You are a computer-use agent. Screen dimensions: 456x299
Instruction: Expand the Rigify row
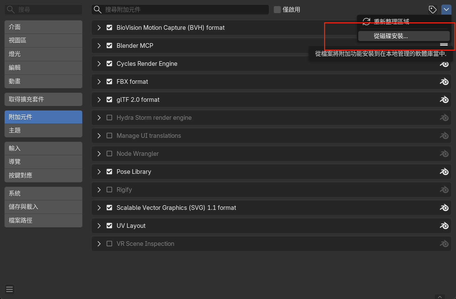99,190
